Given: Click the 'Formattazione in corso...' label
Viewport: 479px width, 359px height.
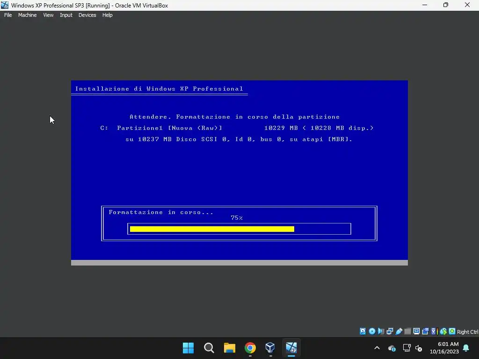Looking at the screenshot, I should 161,212.
